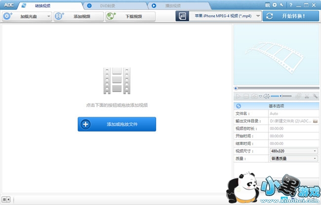Viewport: 321px width, 205px height.
Task: Maximize the ADC window
Action: (x=306, y=5)
